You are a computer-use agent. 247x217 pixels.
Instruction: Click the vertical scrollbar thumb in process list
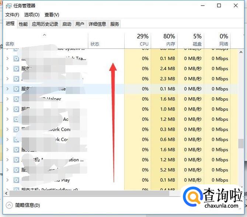tap(241, 144)
